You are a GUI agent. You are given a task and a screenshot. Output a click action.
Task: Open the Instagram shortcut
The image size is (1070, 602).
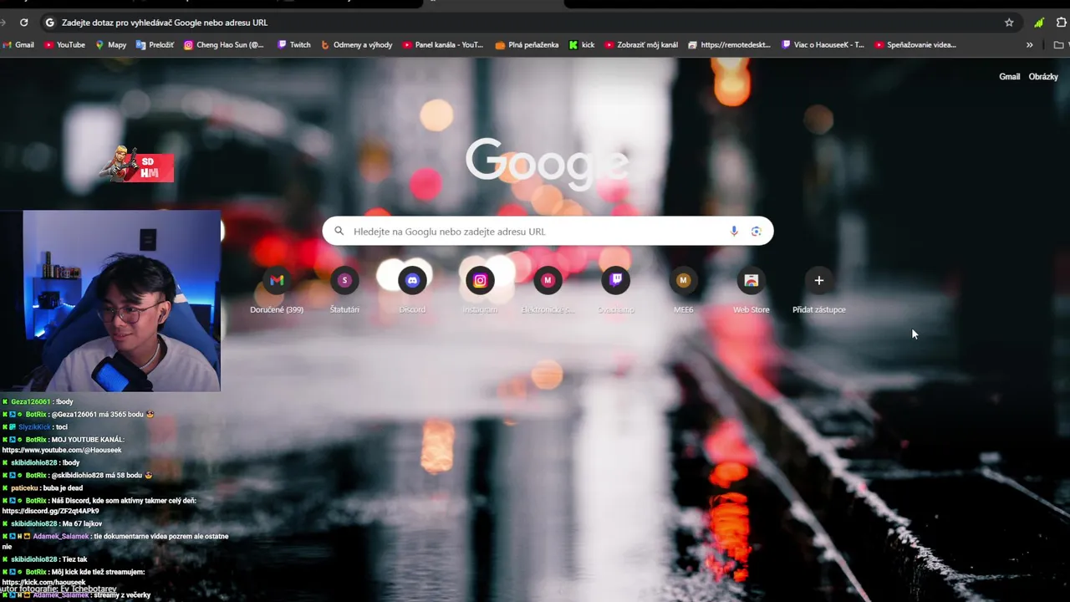click(x=480, y=289)
